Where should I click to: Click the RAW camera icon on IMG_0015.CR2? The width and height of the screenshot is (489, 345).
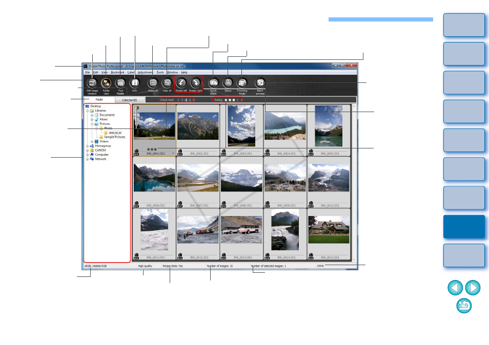click(x=311, y=256)
